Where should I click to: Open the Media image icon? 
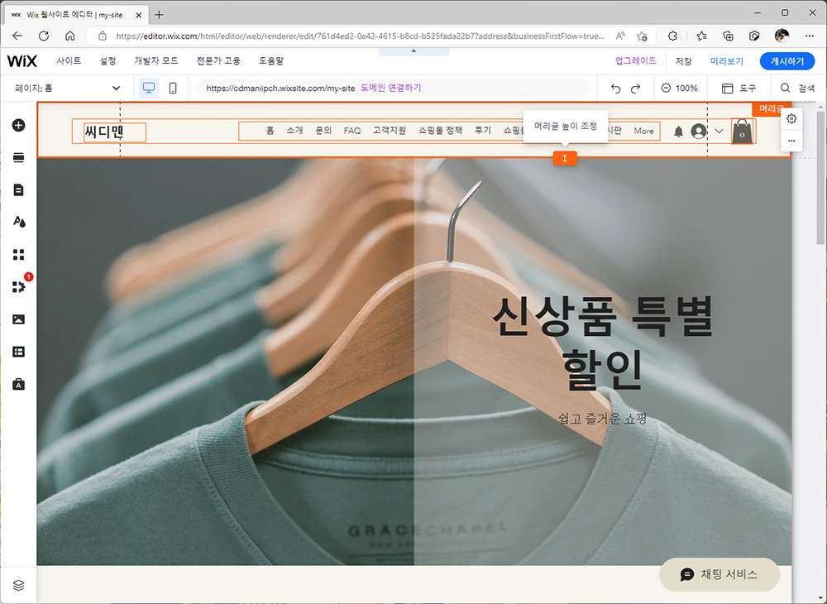(x=18, y=319)
